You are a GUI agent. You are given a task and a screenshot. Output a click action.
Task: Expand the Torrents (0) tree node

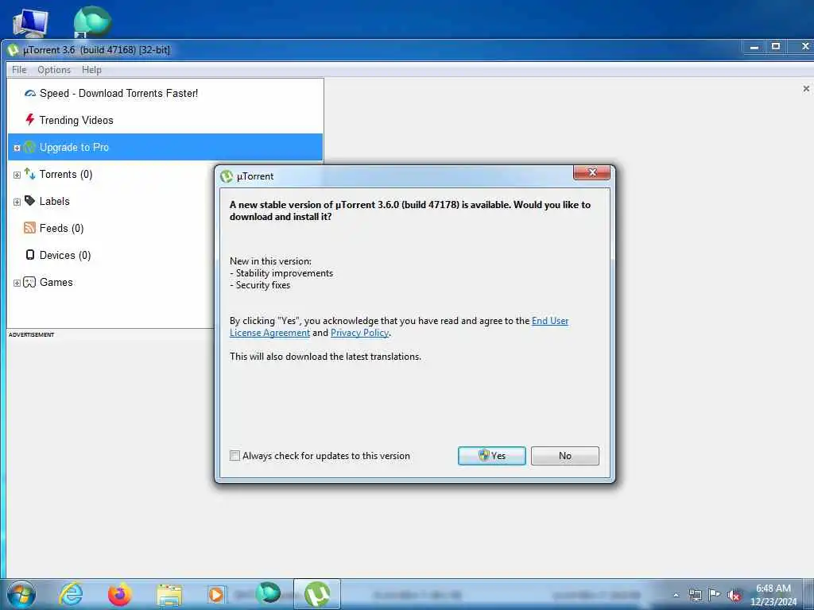click(x=17, y=175)
